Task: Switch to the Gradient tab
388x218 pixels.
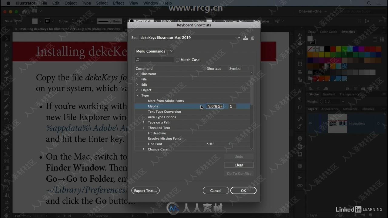Action: click(x=329, y=94)
